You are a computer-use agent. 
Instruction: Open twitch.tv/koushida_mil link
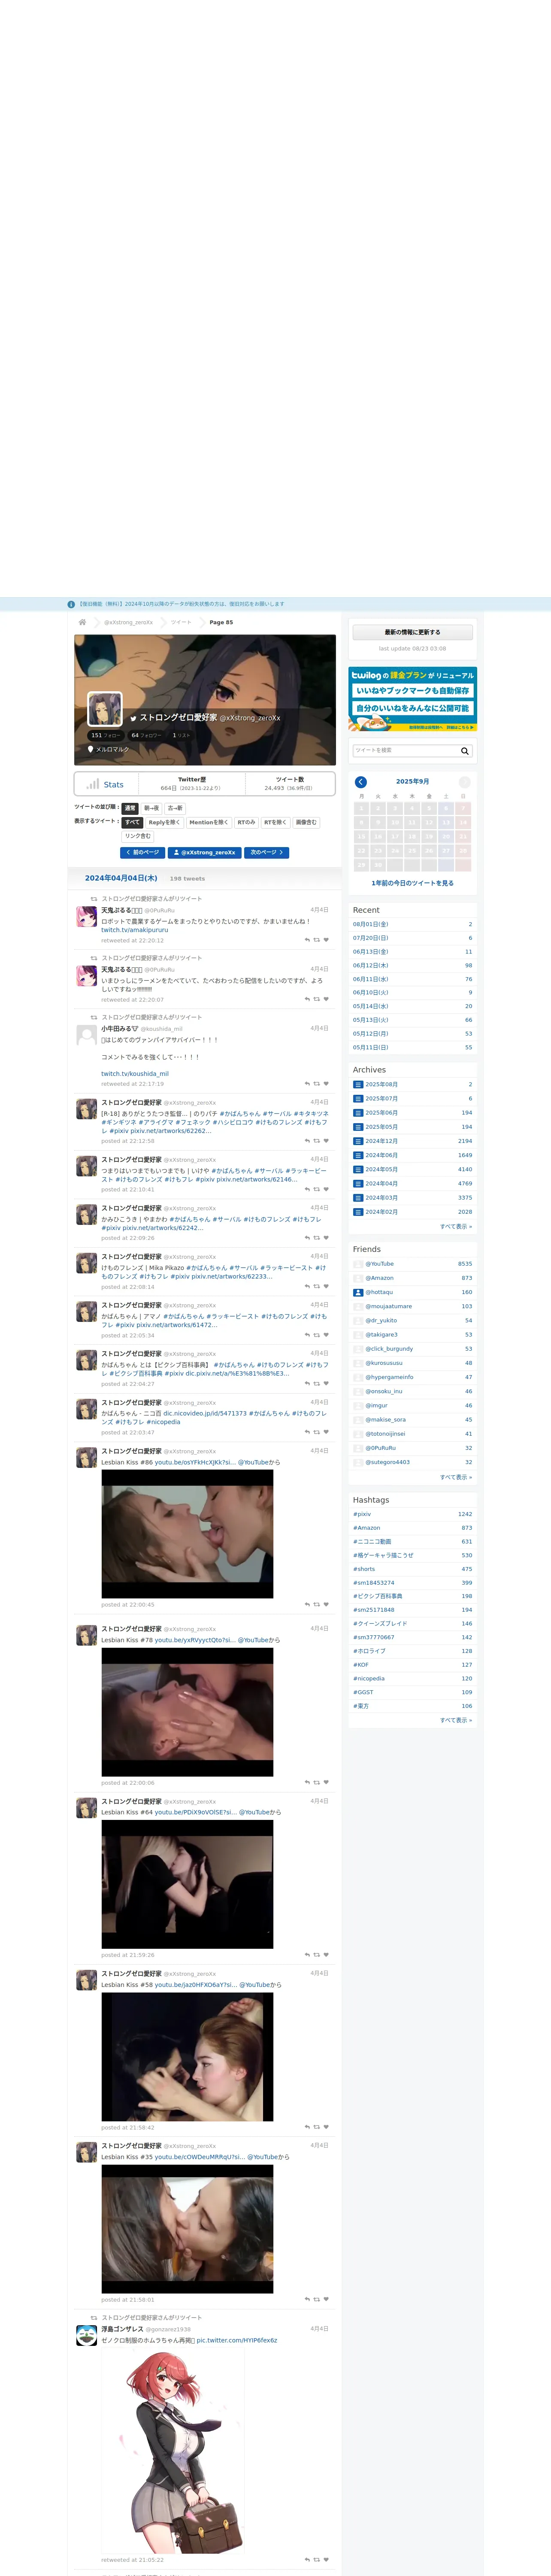[x=135, y=1074]
